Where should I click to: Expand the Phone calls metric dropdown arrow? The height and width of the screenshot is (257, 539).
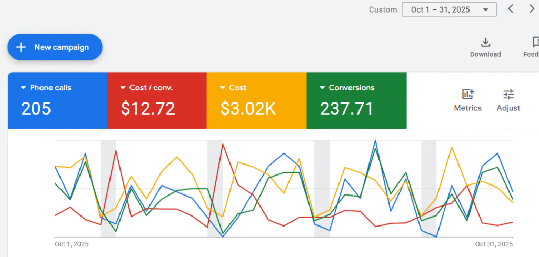click(x=23, y=88)
